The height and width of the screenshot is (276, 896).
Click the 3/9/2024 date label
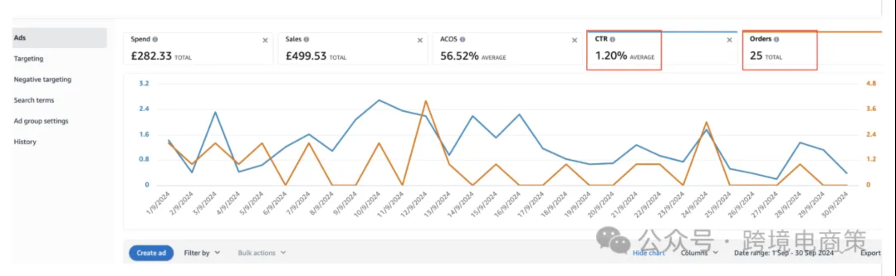(205, 203)
